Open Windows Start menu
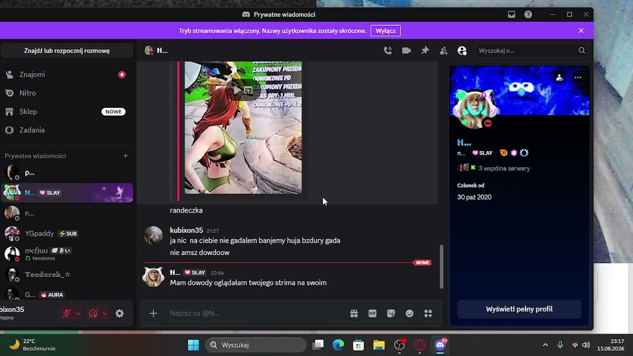 pos(193,345)
